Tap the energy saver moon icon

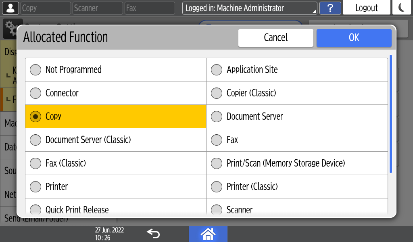[x=401, y=8]
